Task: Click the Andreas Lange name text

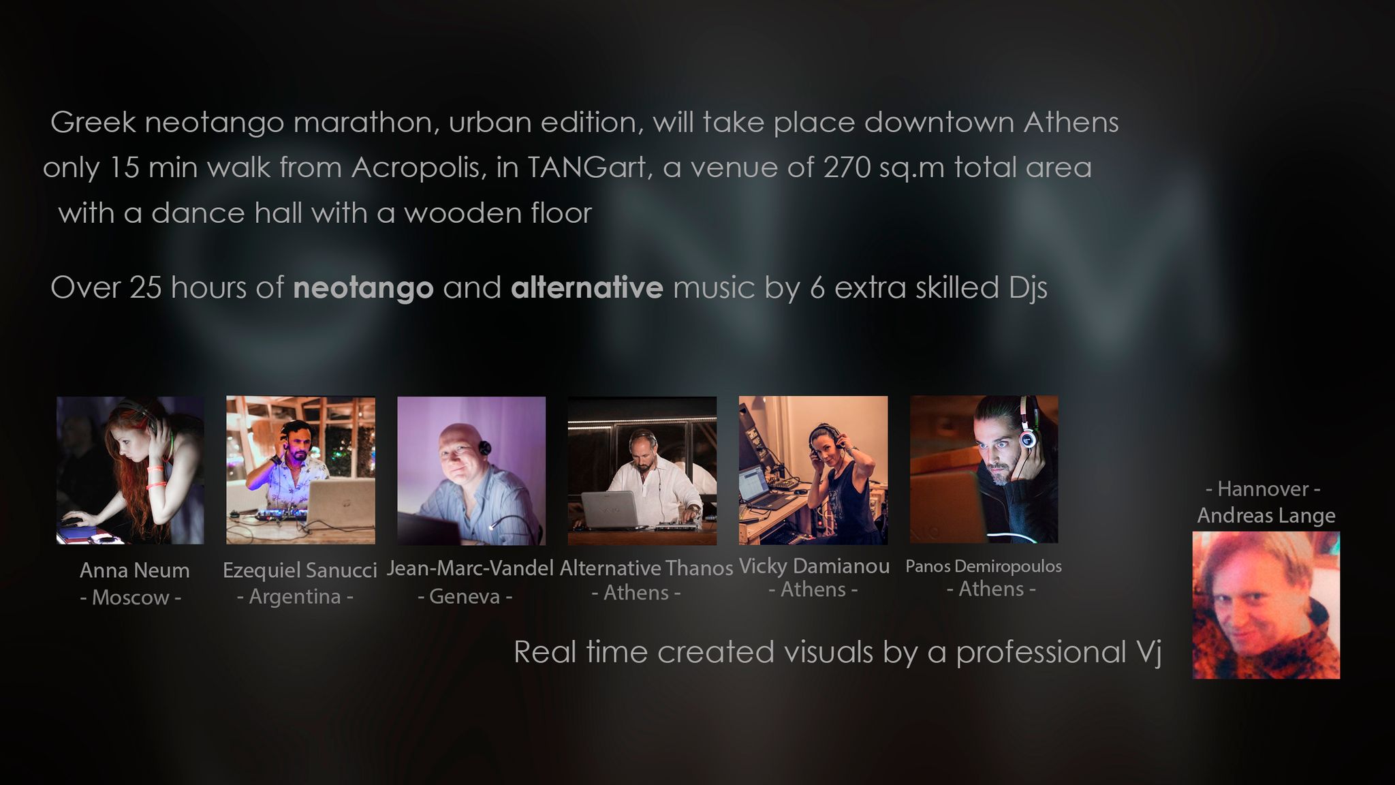Action: point(1266,515)
